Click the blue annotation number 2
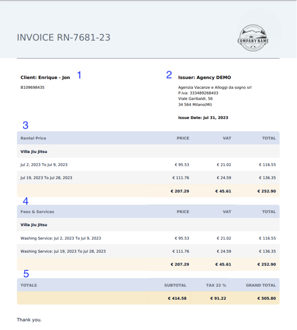 [169, 75]
